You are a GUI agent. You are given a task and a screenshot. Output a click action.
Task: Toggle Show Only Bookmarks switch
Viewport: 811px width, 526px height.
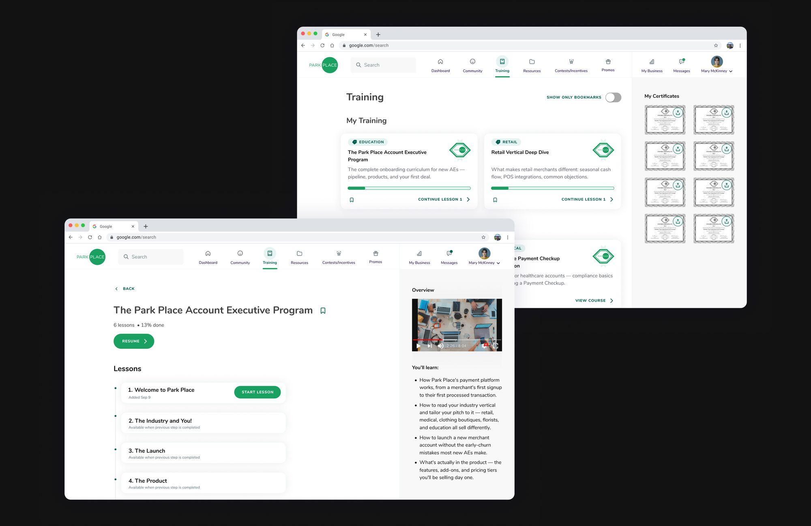point(613,97)
